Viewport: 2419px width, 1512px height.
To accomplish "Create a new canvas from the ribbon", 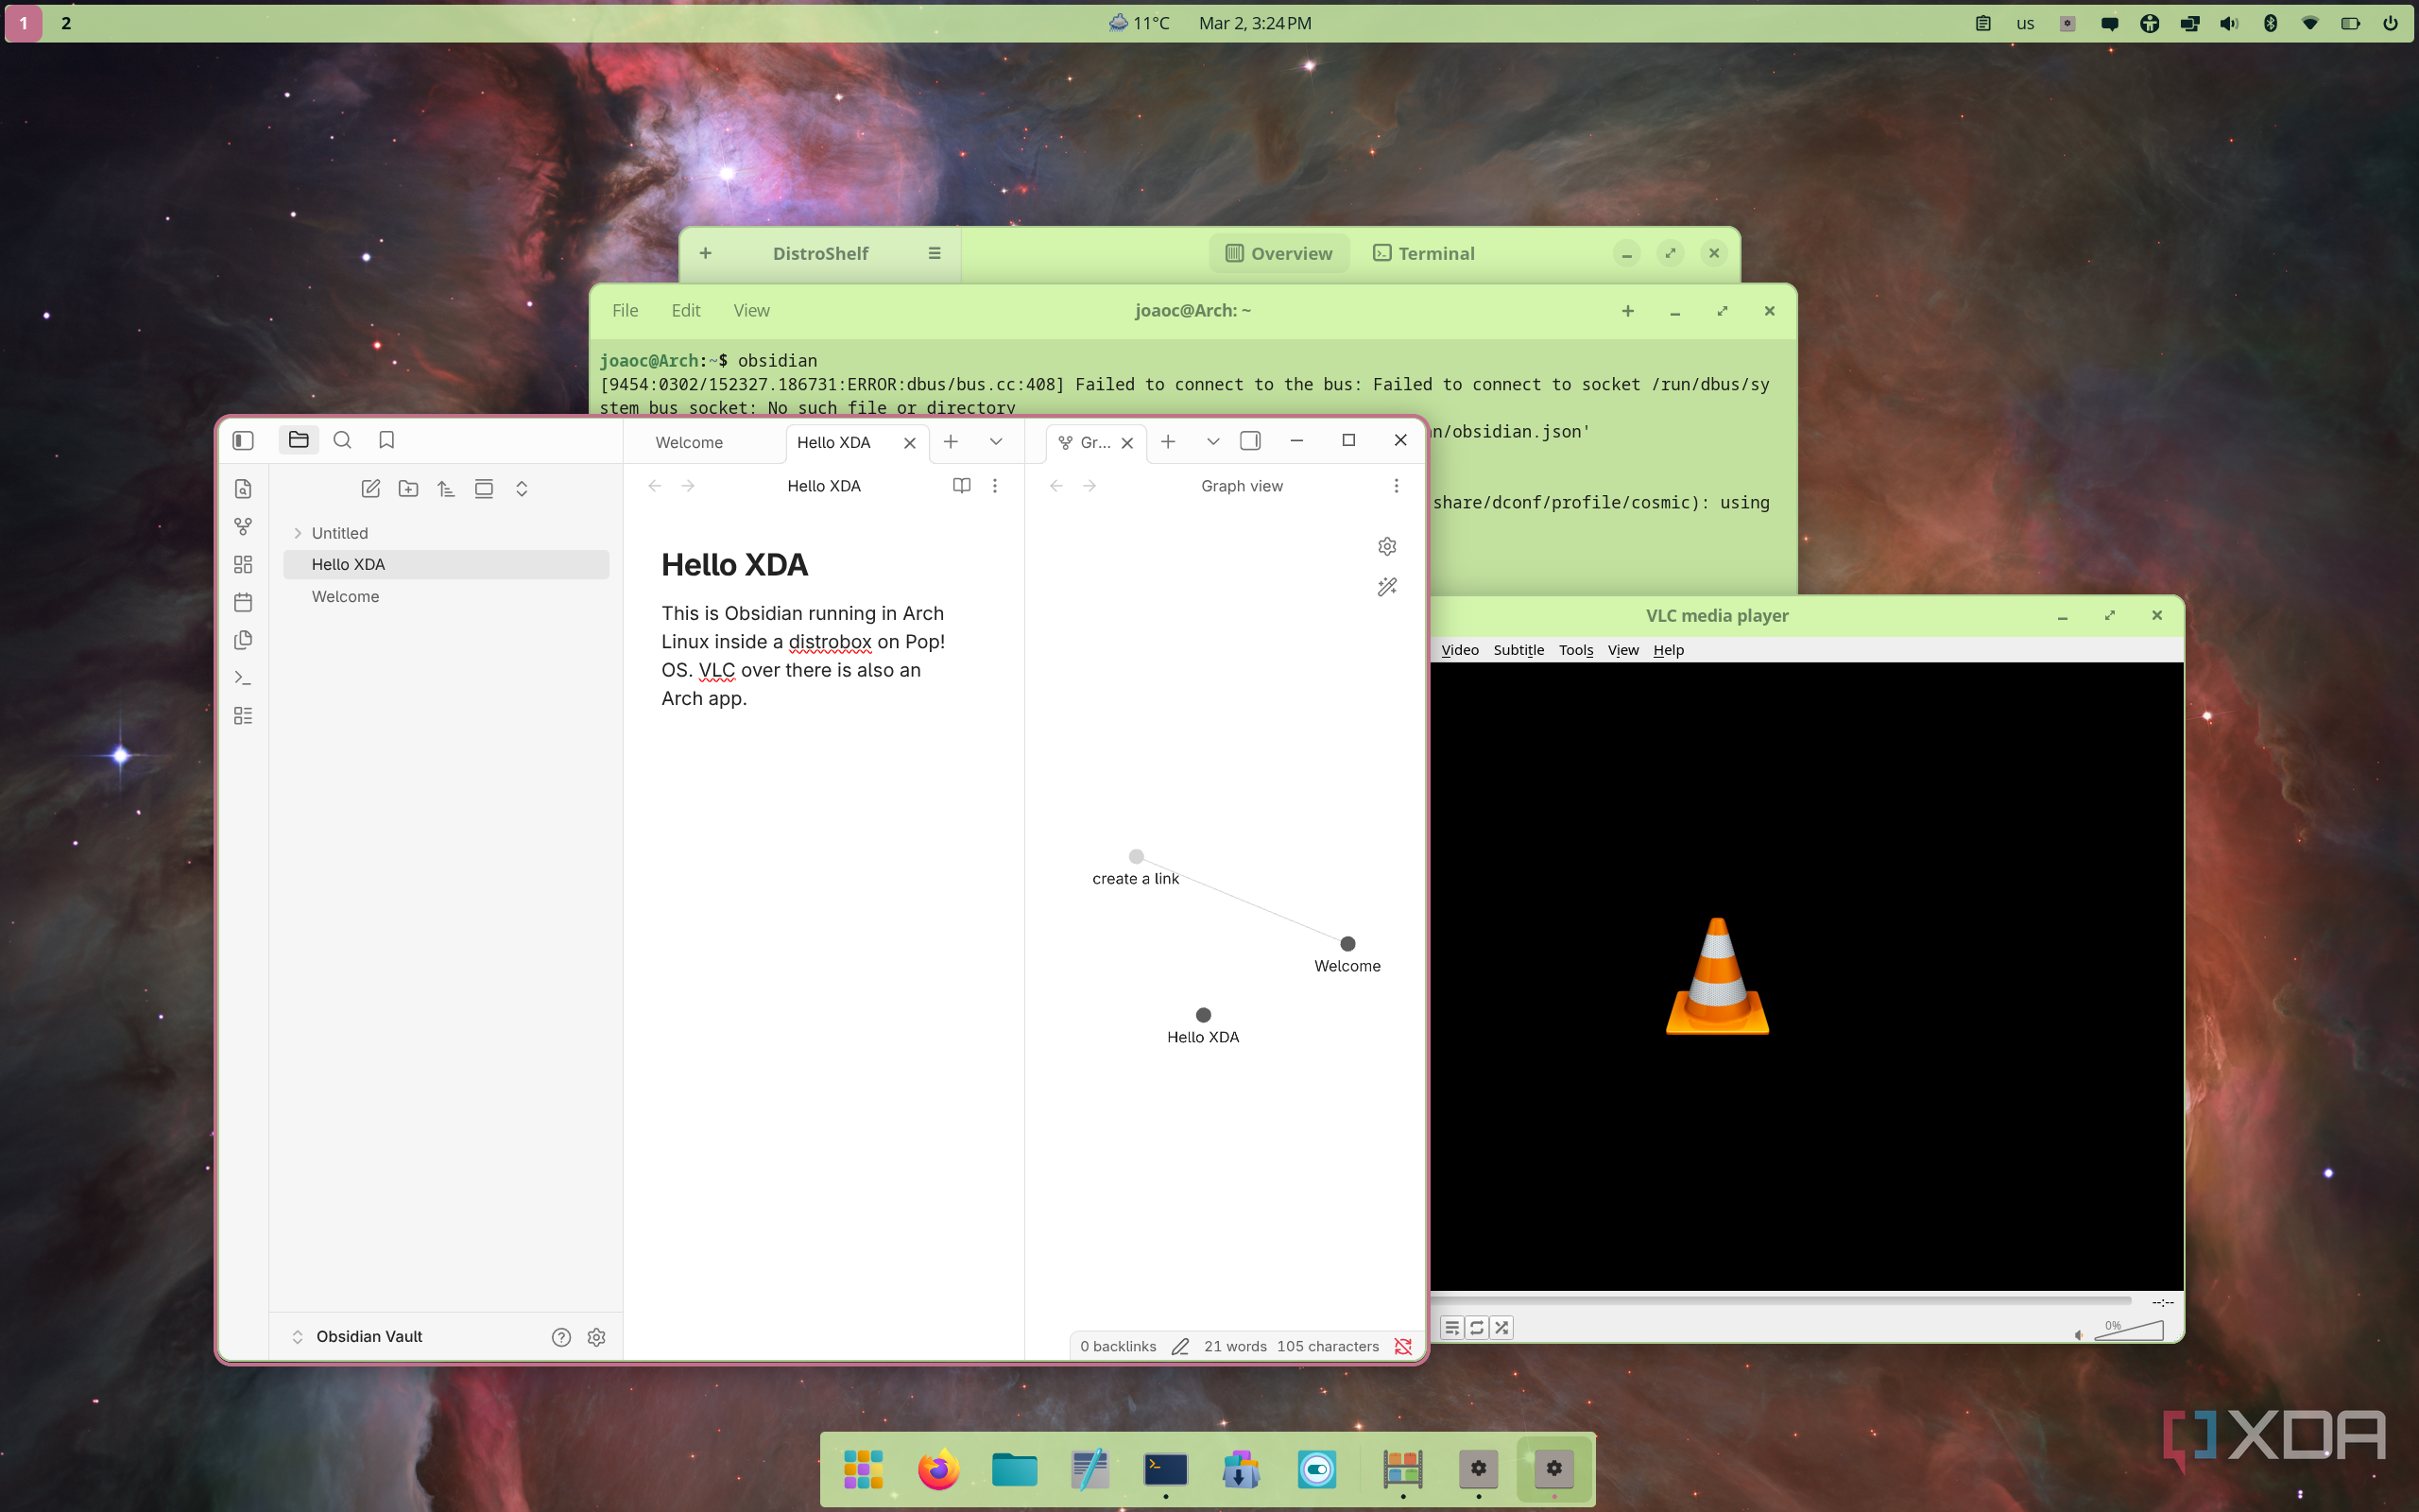I will click(x=243, y=565).
